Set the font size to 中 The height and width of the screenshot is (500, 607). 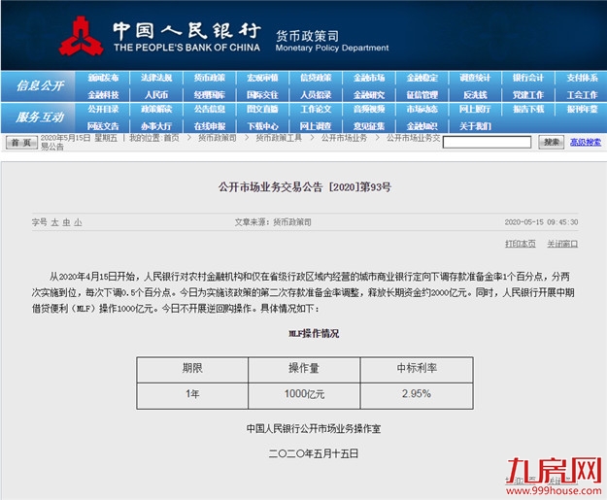point(67,222)
